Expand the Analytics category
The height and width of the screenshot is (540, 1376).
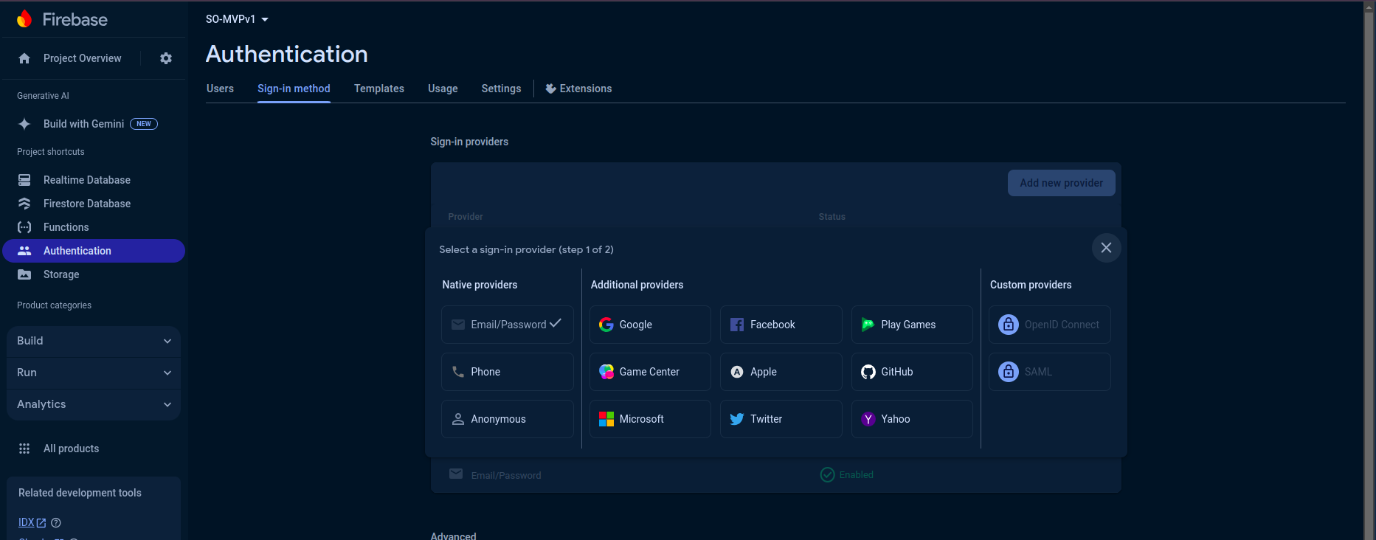pos(94,404)
